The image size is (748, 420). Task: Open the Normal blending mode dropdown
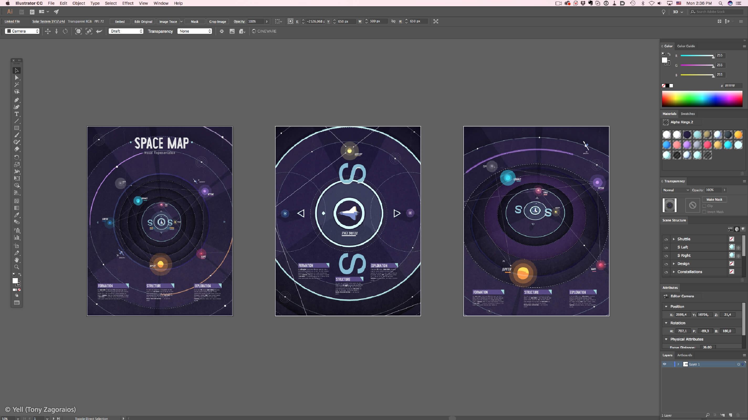676,190
